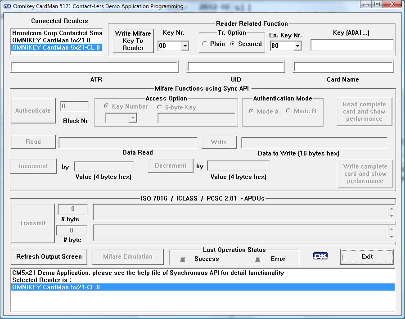Click Write Mifare Key To Reader button
This screenshot has width=405, height=319.
133,41
